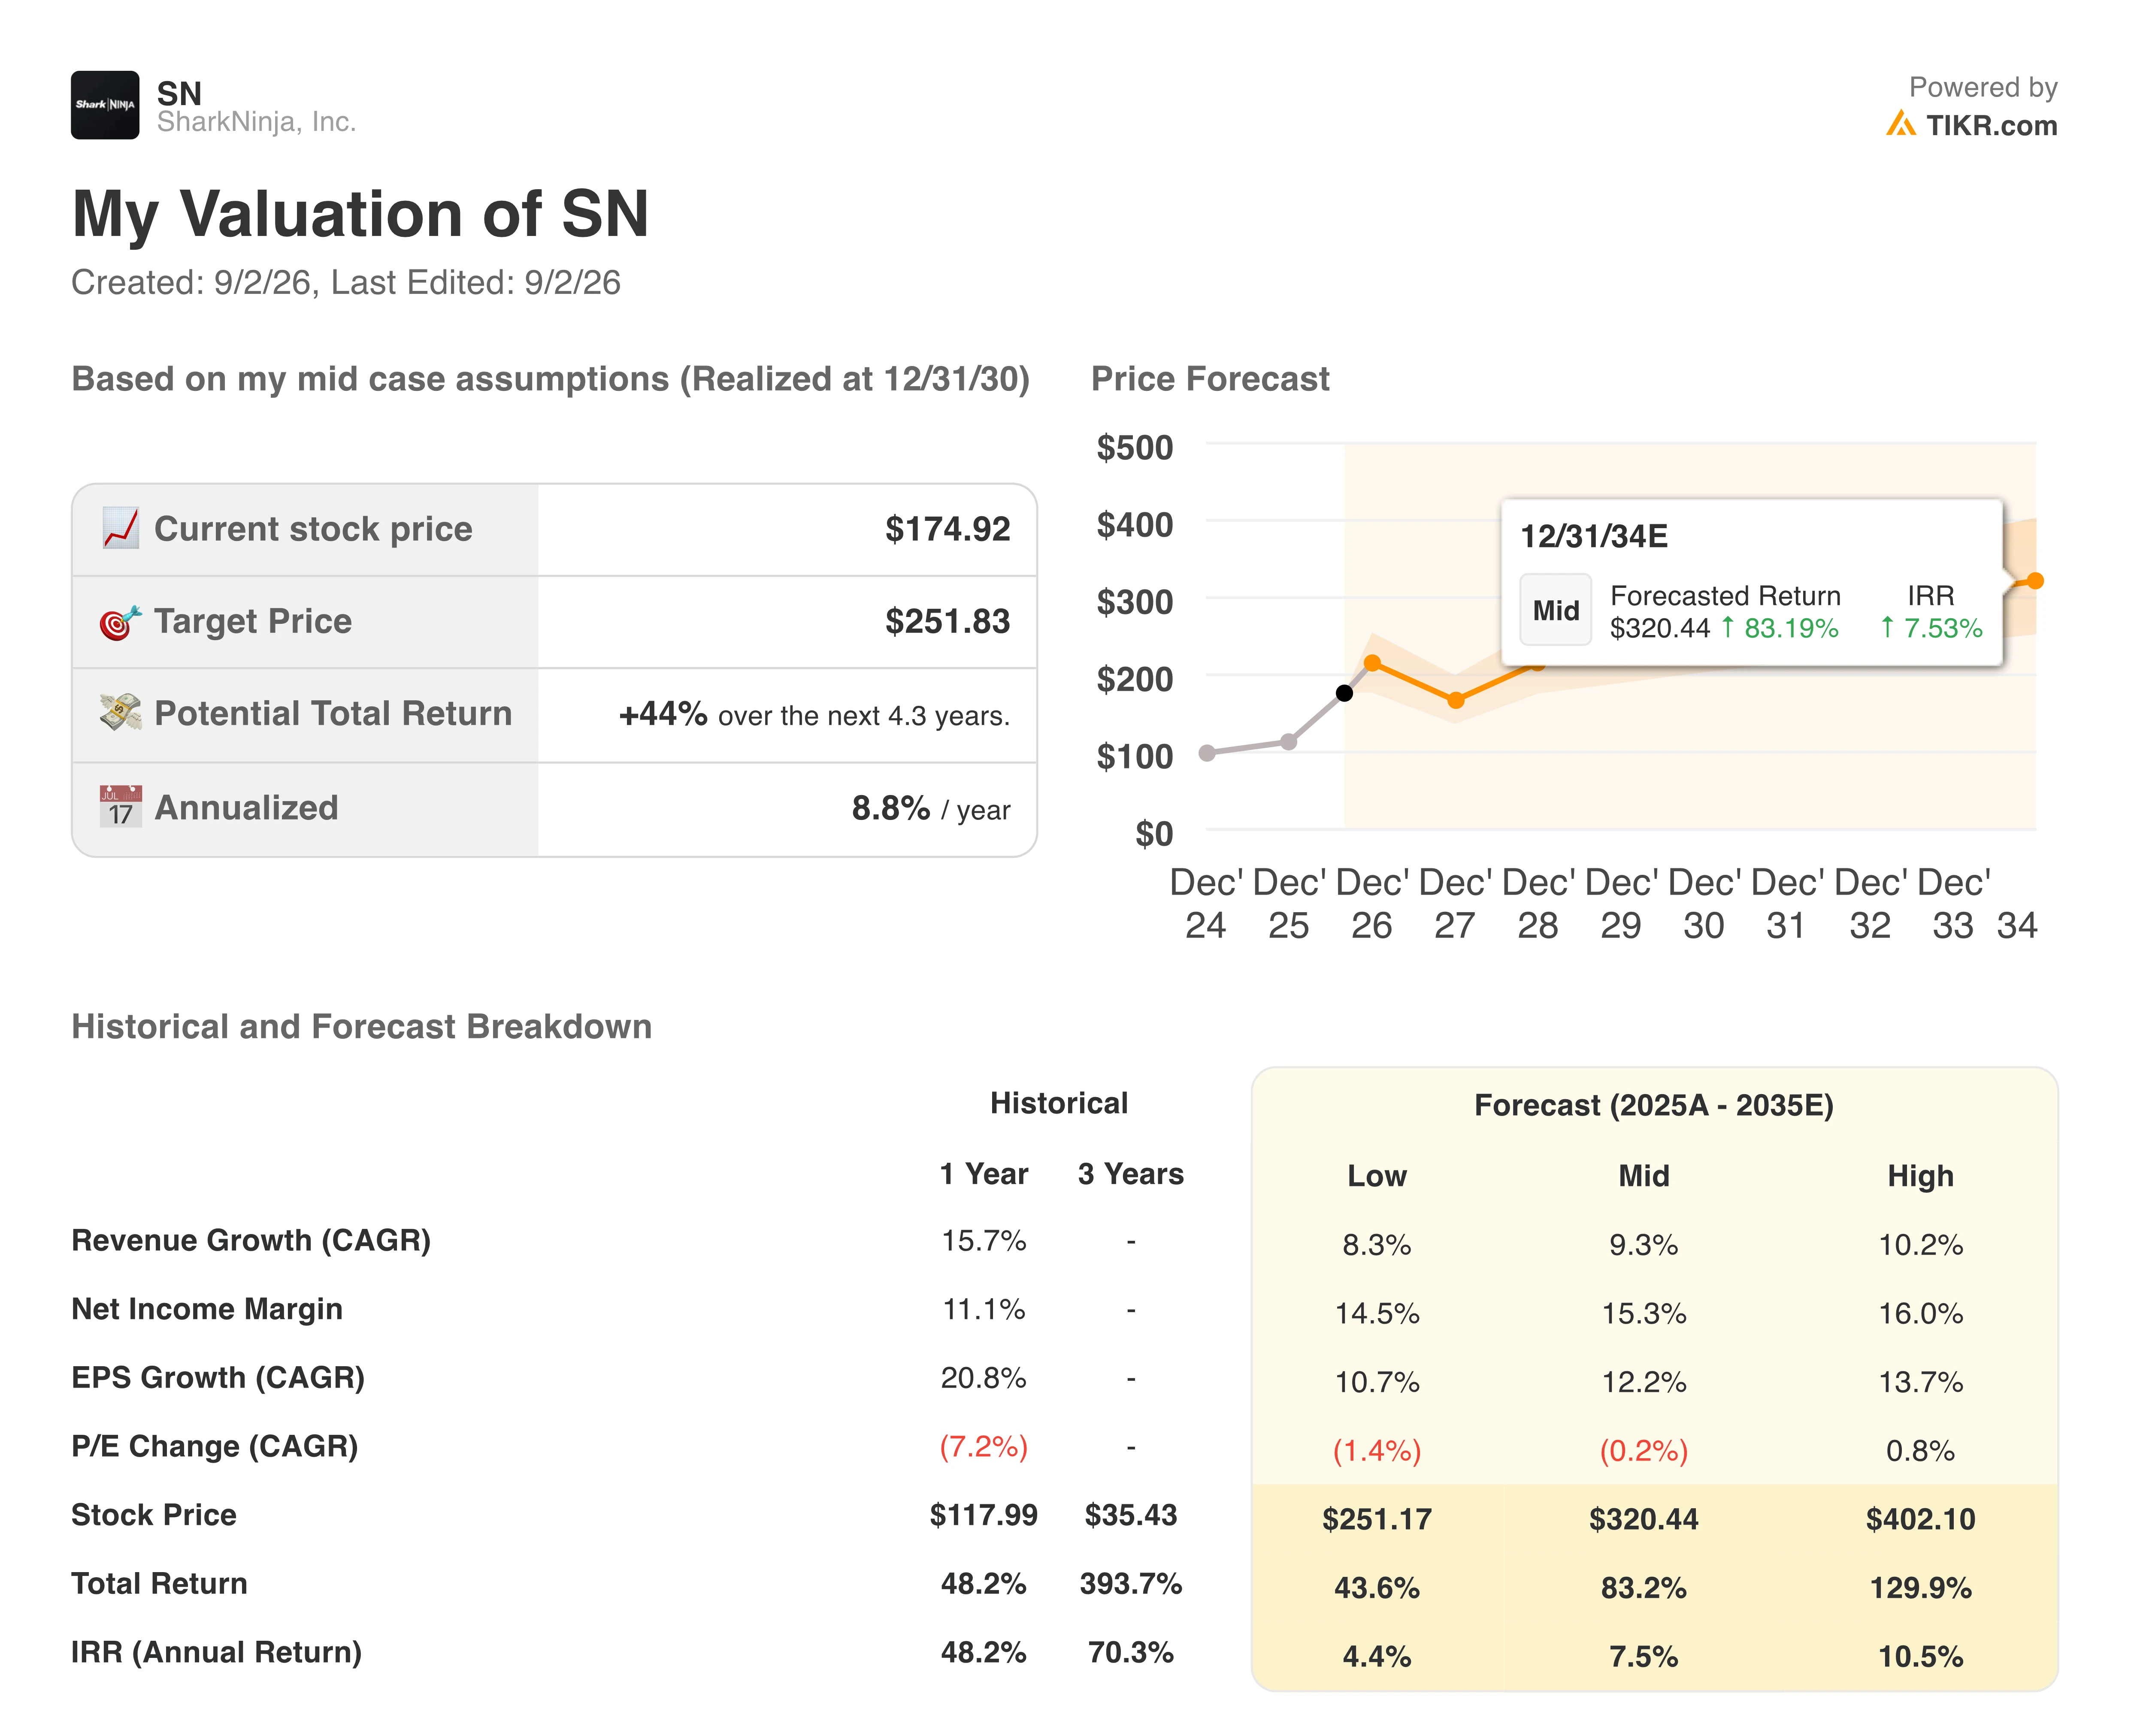The image size is (2131, 1736).
Task: Click the 10.7% low EPS growth cell
Action: click(x=1377, y=1382)
